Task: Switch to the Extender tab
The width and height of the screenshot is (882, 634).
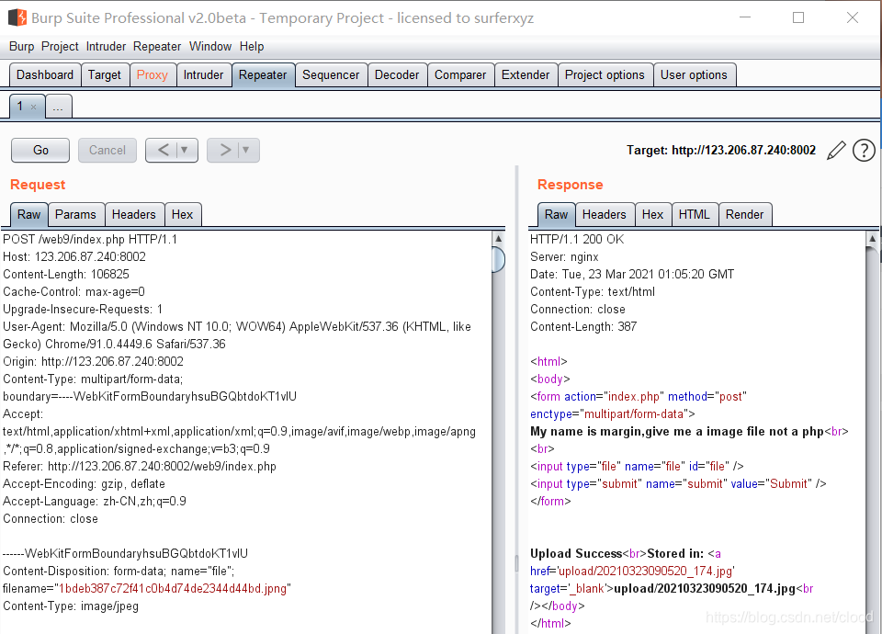Action: click(526, 74)
